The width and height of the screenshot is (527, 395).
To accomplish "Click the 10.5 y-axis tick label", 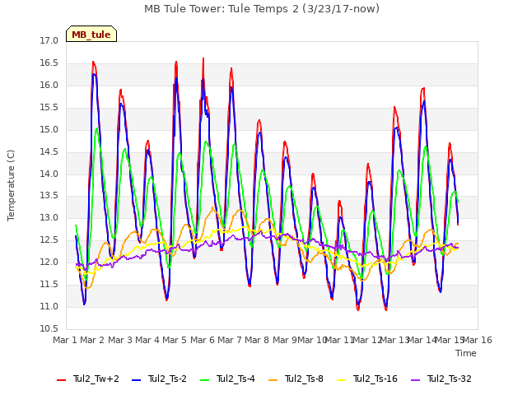I will point(49,329).
